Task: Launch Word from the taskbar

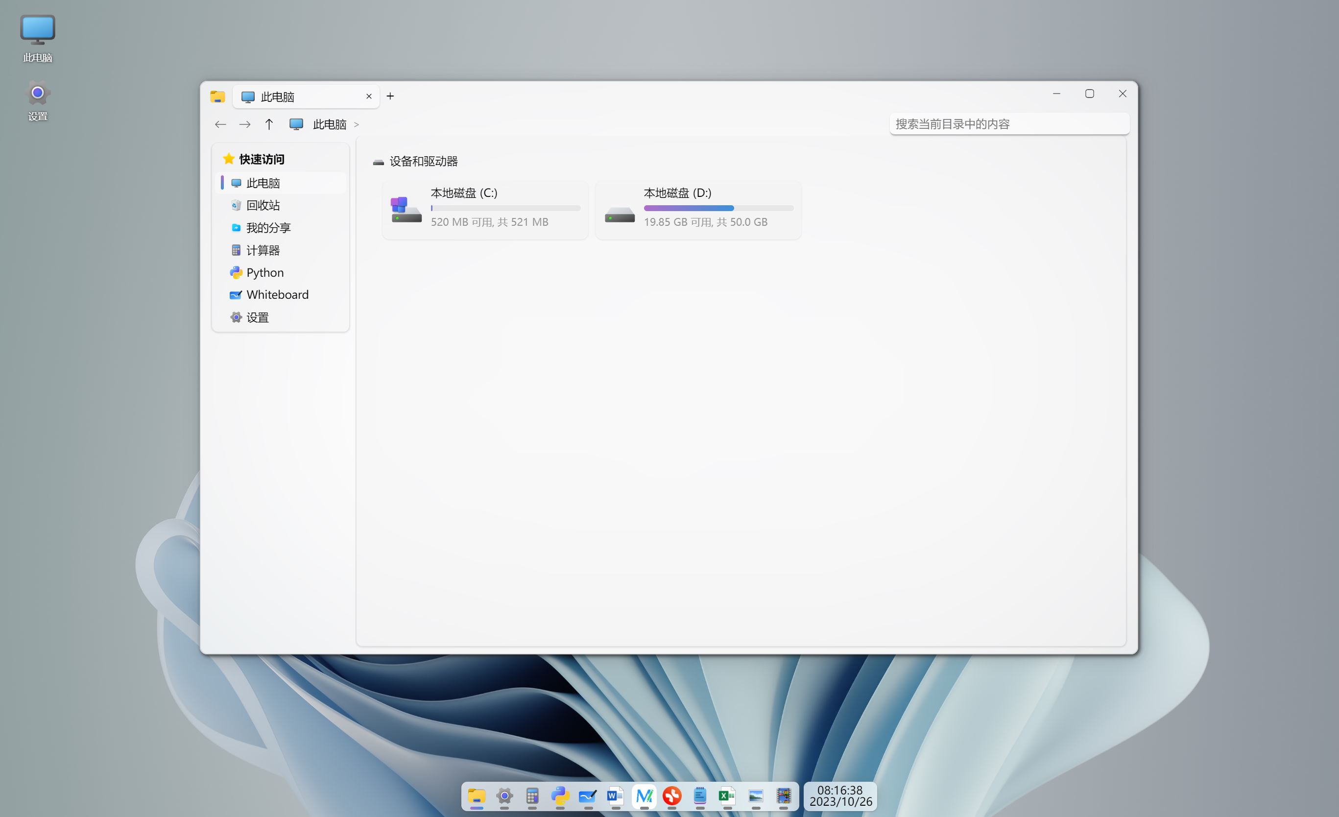Action: pyautogui.click(x=615, y=797)
